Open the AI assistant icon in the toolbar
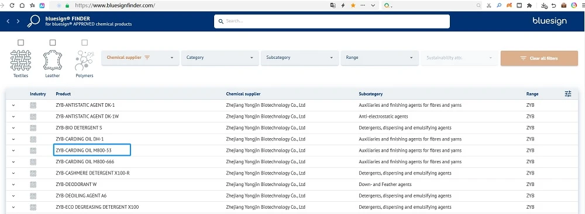This screenshot has height=214, width=585. point(42,6)
